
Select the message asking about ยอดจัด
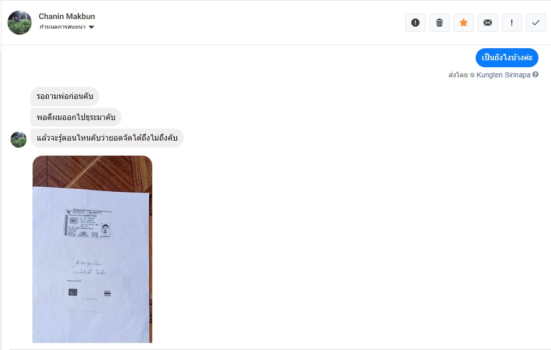[107, 138]
